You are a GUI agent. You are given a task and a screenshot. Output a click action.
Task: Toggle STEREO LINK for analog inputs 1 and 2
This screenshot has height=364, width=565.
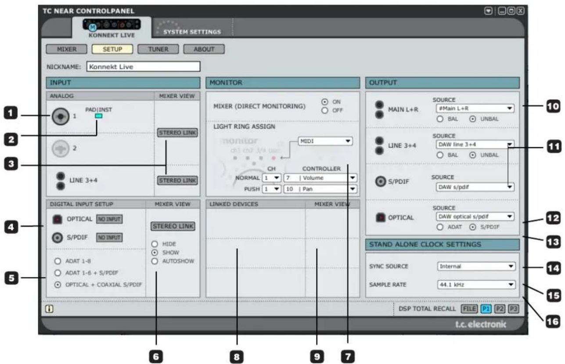[x=177, y=133]
